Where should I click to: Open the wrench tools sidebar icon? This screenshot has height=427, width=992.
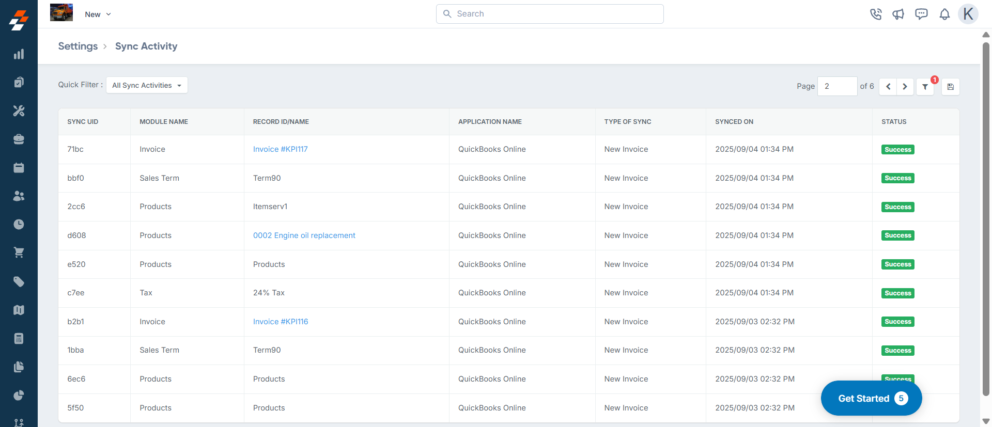coord(19,110)
